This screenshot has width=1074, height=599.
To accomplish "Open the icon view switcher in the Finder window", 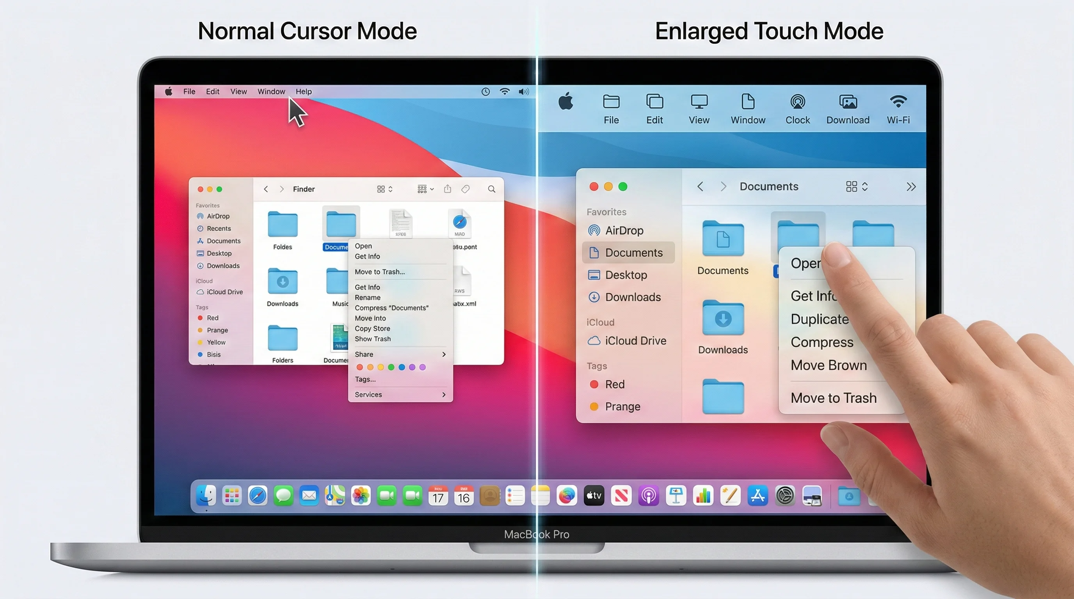I will (x=385, y=189).
